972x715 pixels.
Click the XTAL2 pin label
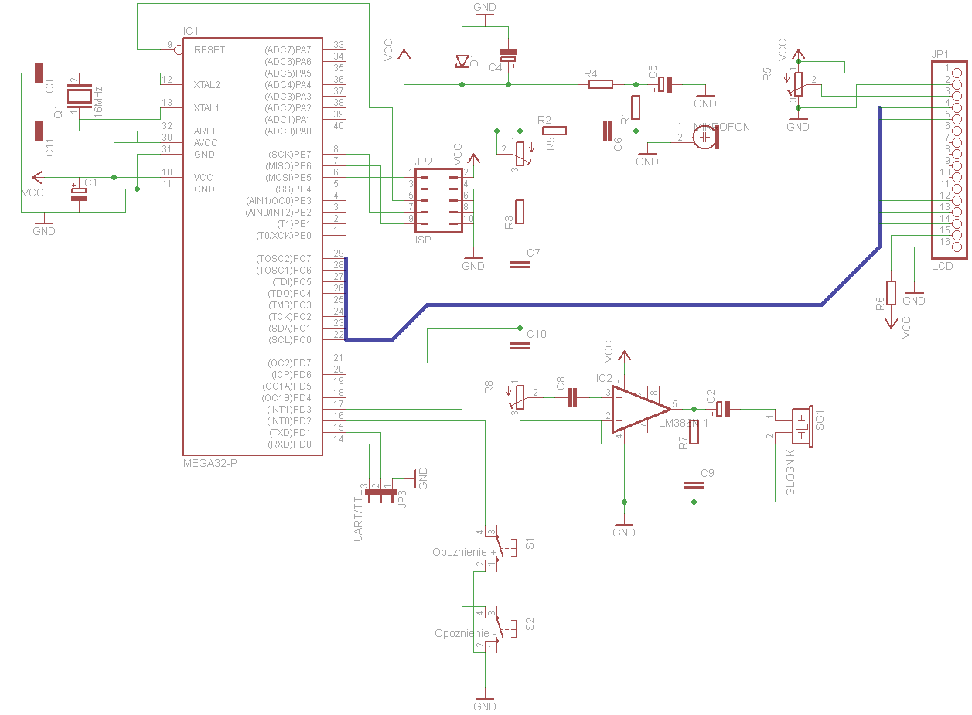pos(206,84)
